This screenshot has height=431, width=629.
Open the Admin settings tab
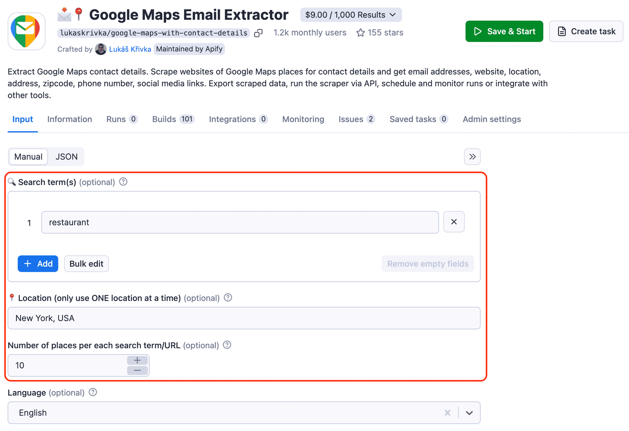click(x=492, y=119)
